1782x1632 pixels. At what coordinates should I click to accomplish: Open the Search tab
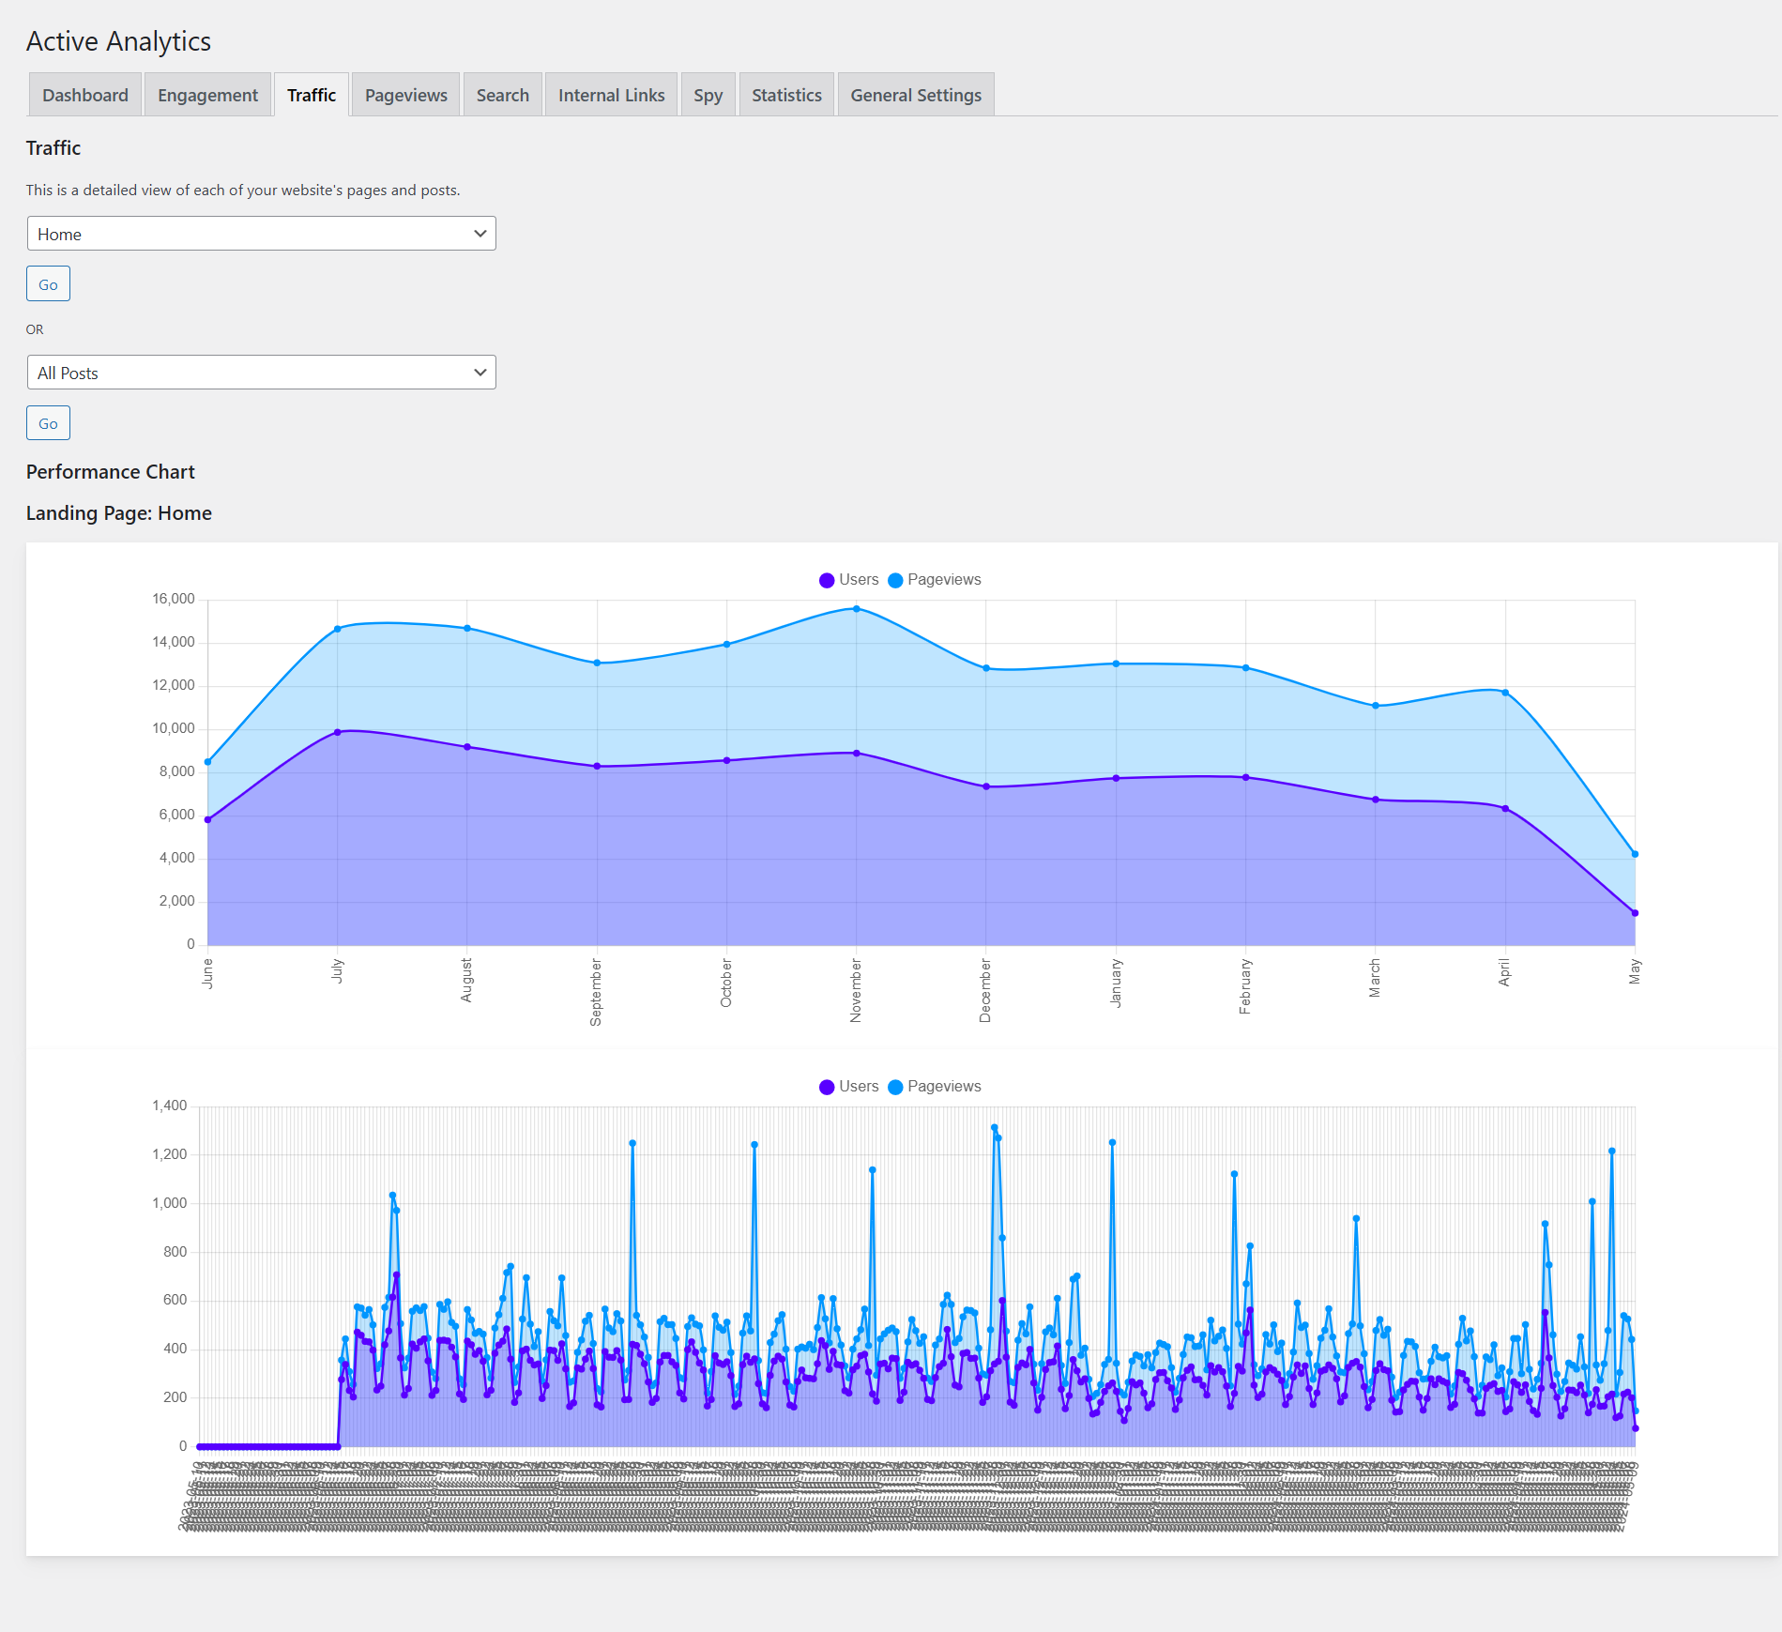click(x=502, y=95)
